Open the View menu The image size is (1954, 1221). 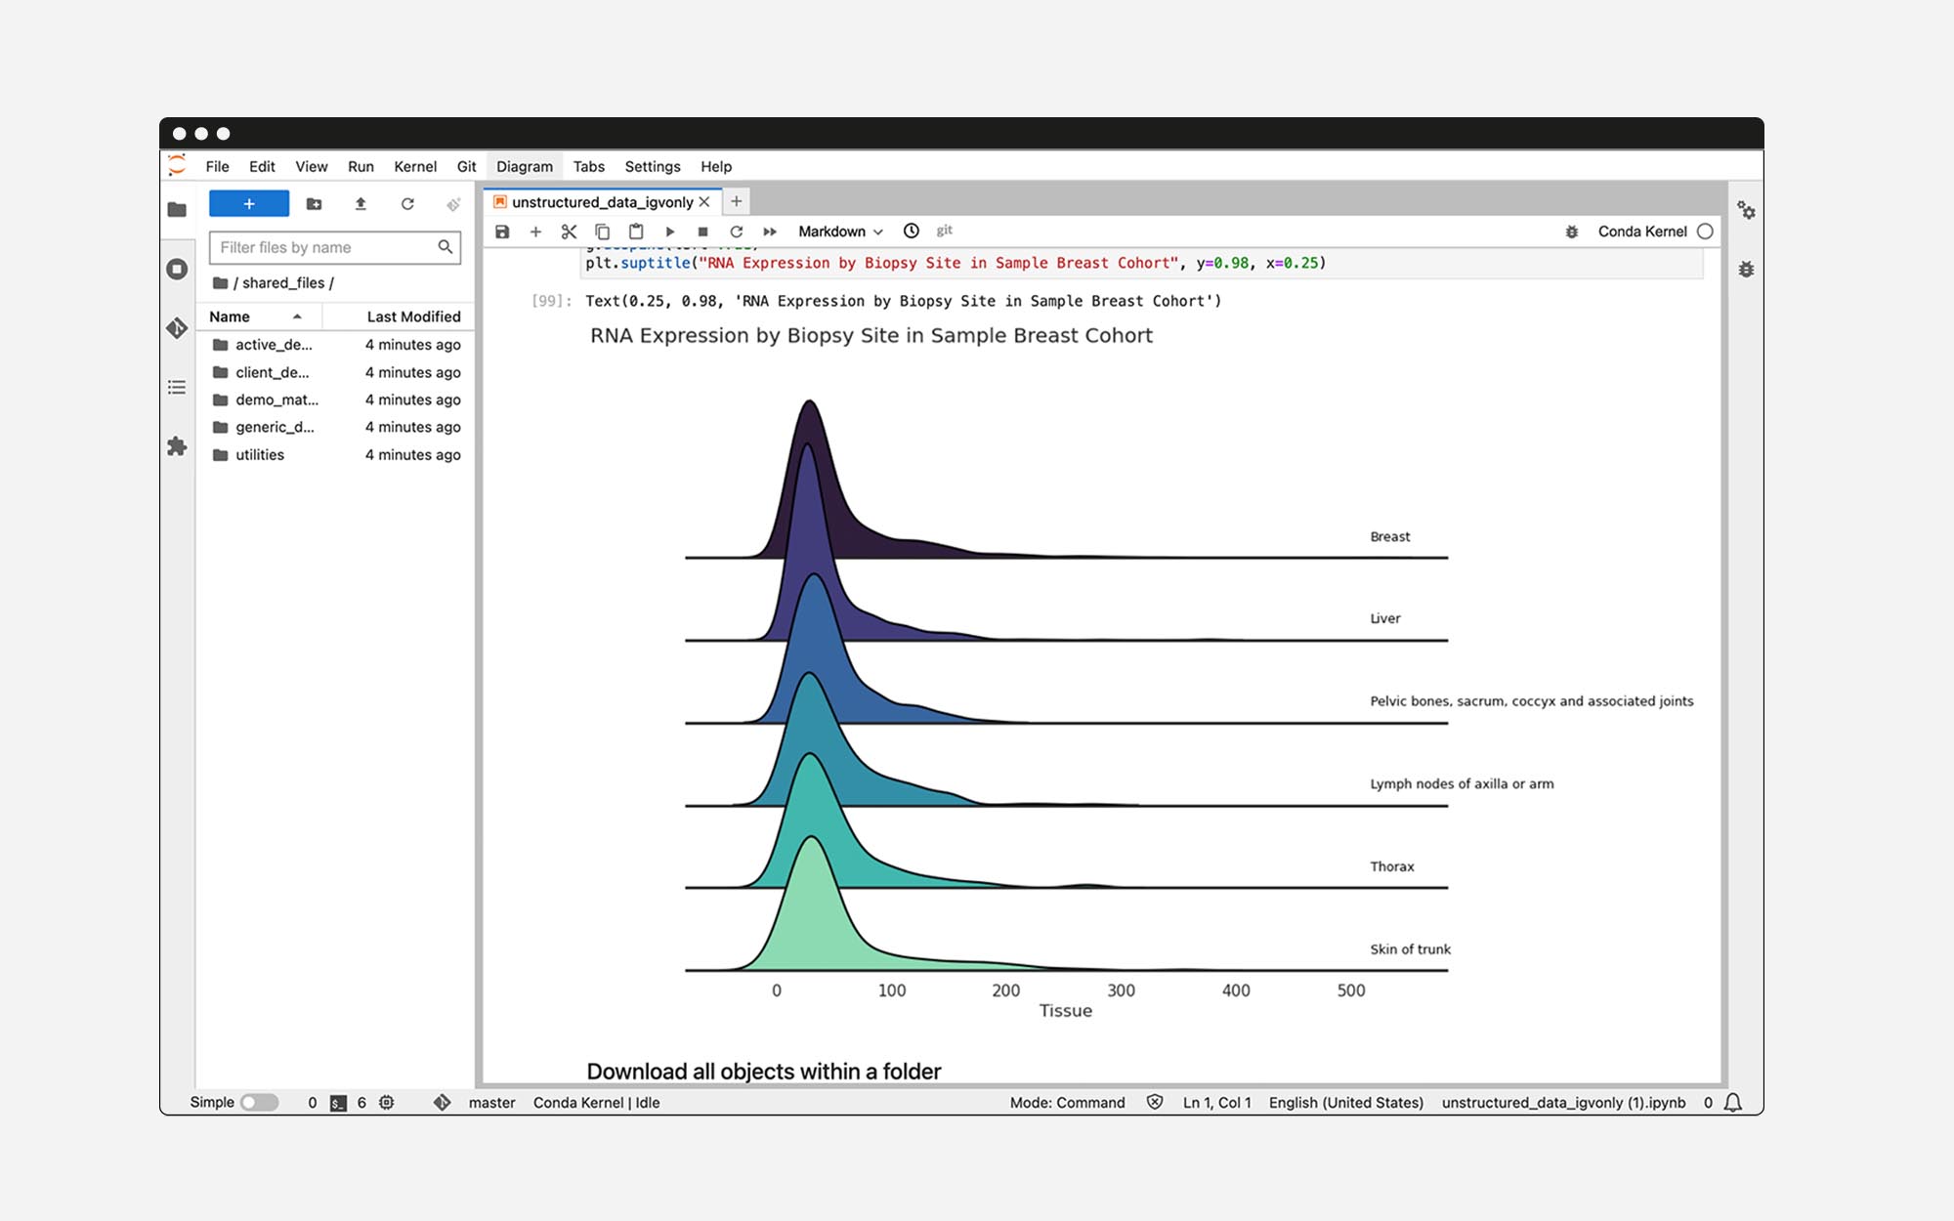312,166
